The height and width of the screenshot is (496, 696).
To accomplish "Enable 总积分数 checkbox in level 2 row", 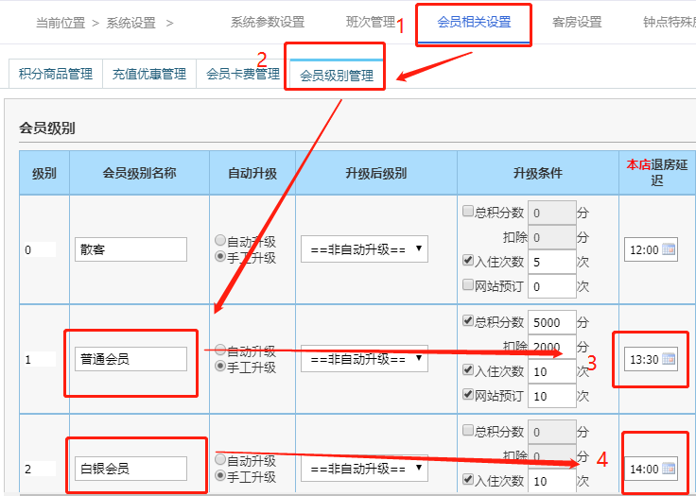I will [x=468, y=430].
